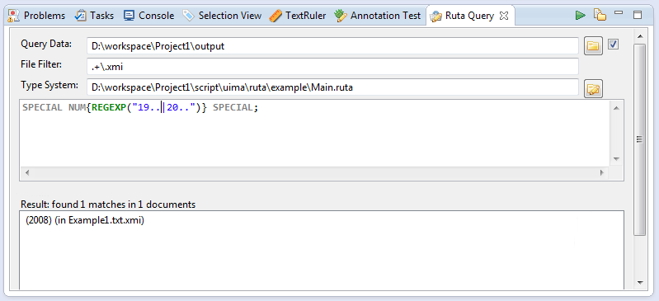Click the Tasks tab icon
This screenshot has height=301, width=659.
80,16
